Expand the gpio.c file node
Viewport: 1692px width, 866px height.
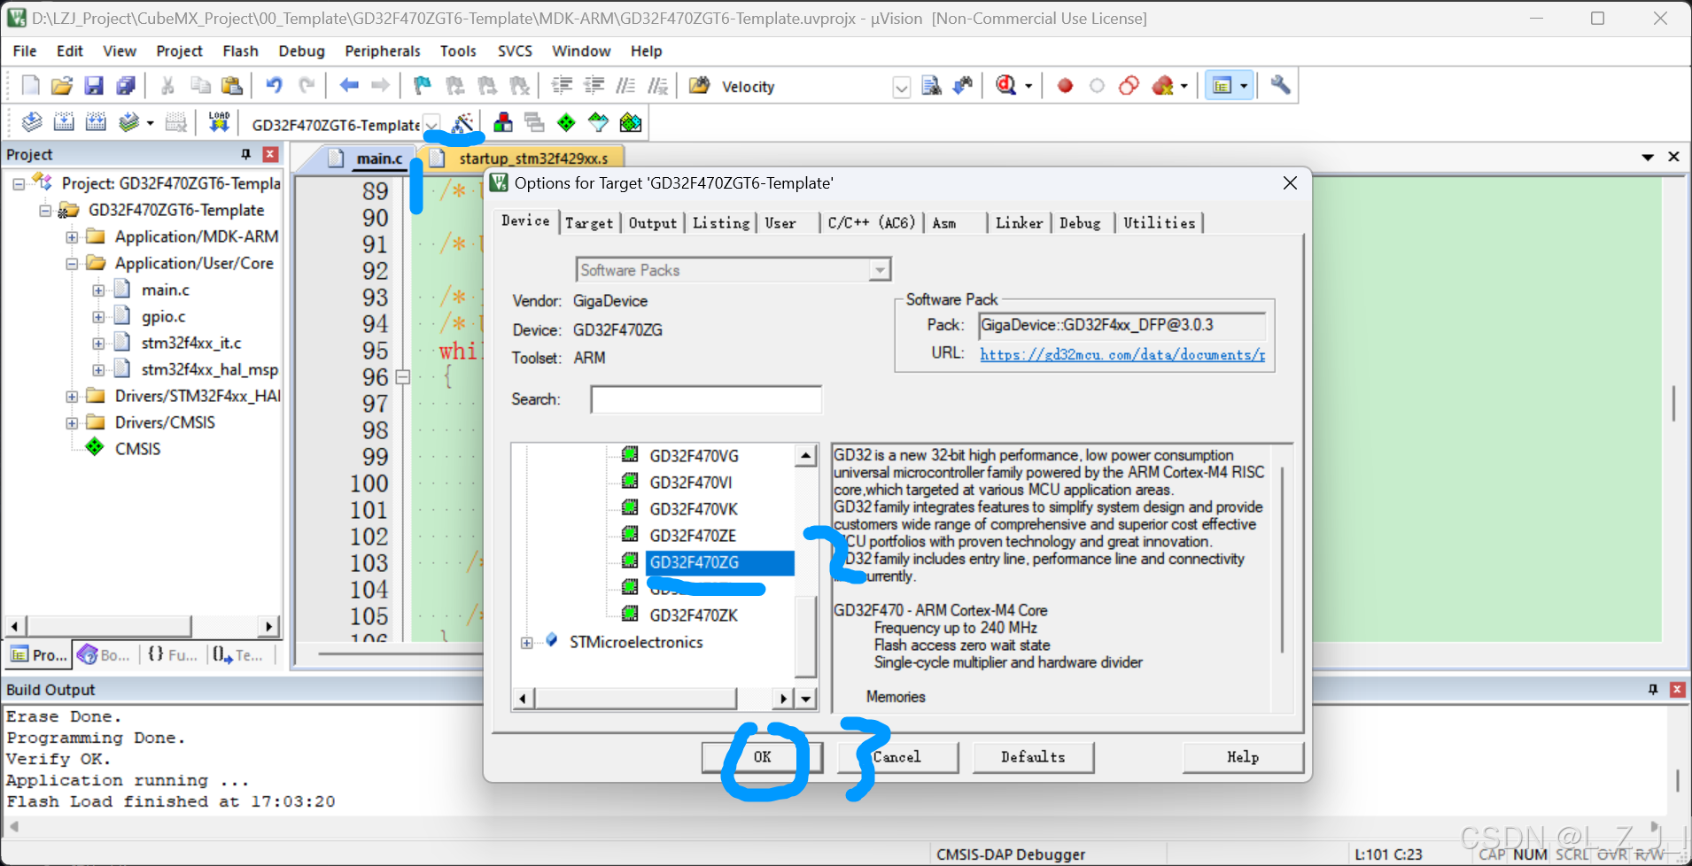coord(98,317)
